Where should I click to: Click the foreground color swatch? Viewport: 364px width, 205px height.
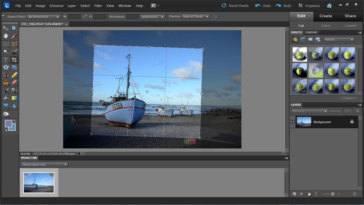(8, 123)
